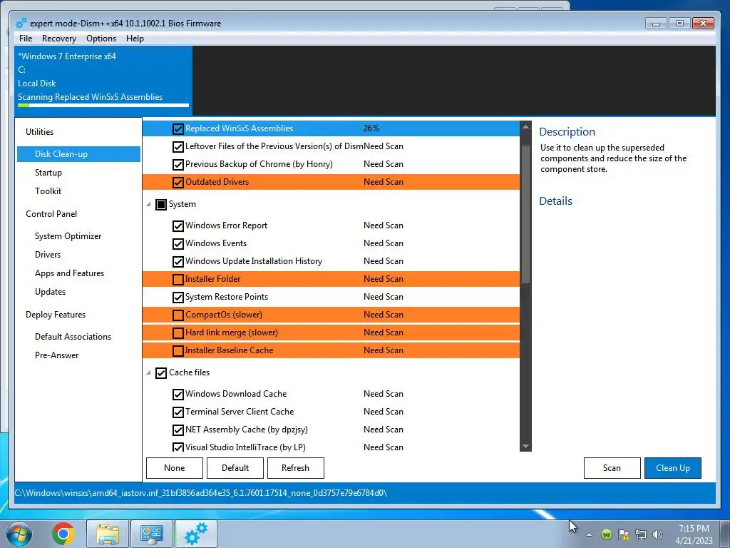This screenshot has width=730, height=548.
Task: Click the Refresh button
Action: (x=296, y=468)
